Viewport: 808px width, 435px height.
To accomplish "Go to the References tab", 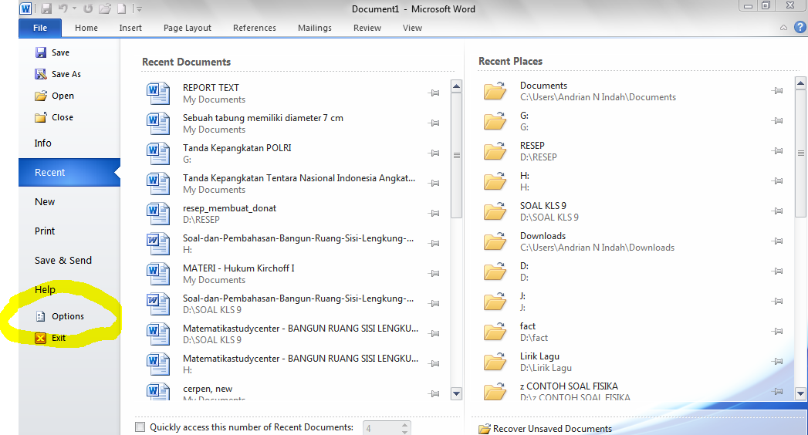I will coord(255,28).
